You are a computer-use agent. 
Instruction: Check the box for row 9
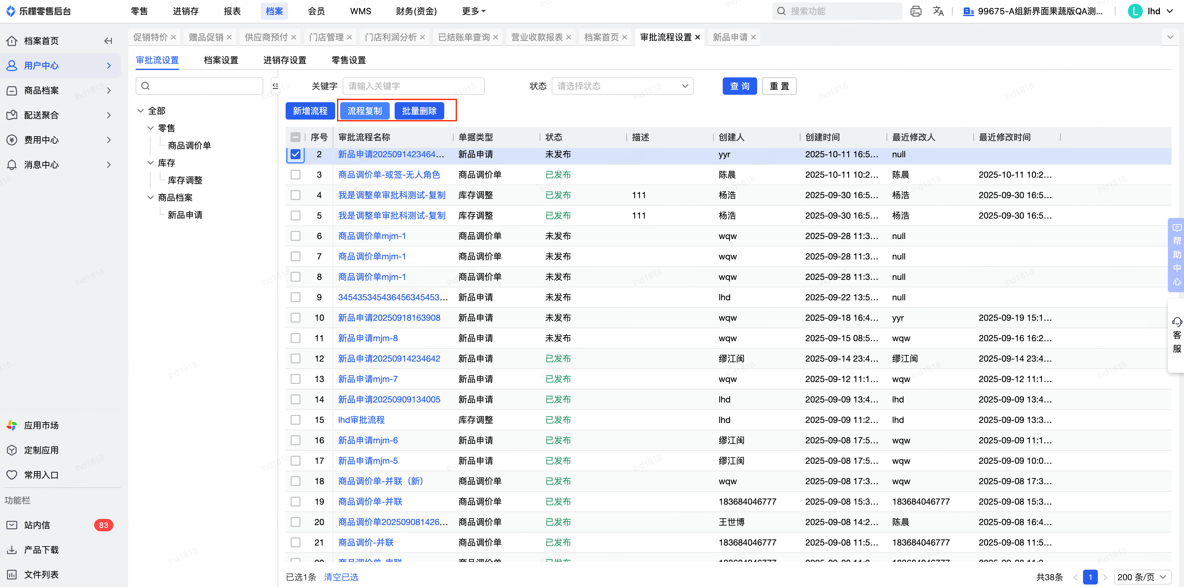(x=296, y=297)
